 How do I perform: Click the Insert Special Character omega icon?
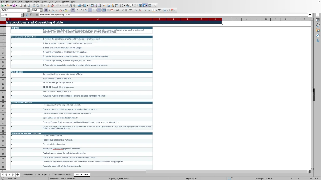[121, 5]
